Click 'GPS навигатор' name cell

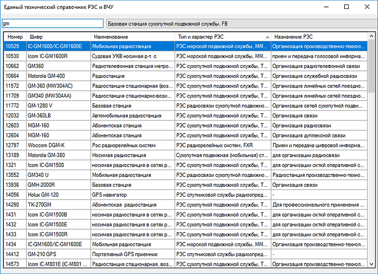(x=133, y=195)
